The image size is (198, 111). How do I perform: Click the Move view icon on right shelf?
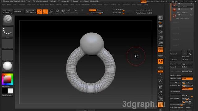tap(161, 87)
